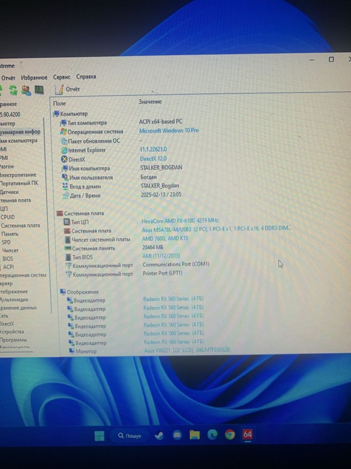Select Разгон in the left tree
Image resolution: width=351 pixels, height=469 pixels.
[x=7, y=166]
